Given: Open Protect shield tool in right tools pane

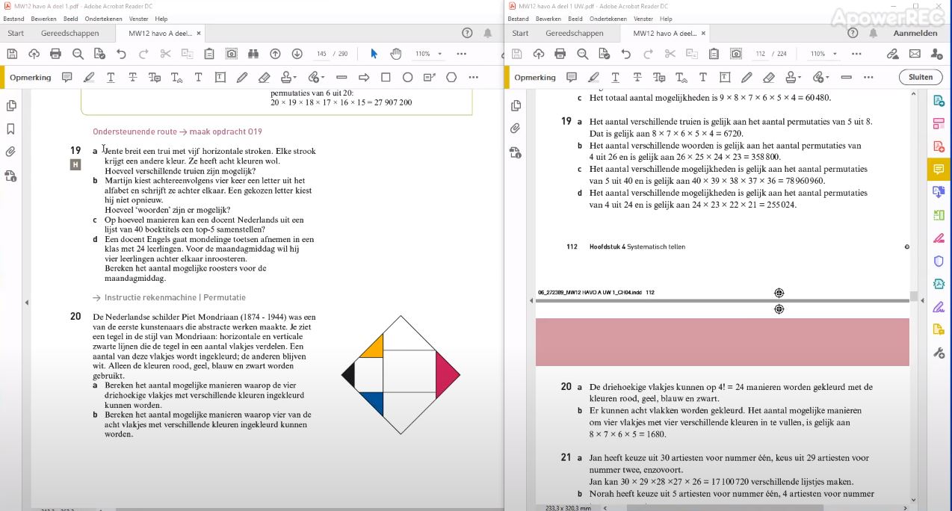Looking at the screenshot, I should click(x=939, y=261).
